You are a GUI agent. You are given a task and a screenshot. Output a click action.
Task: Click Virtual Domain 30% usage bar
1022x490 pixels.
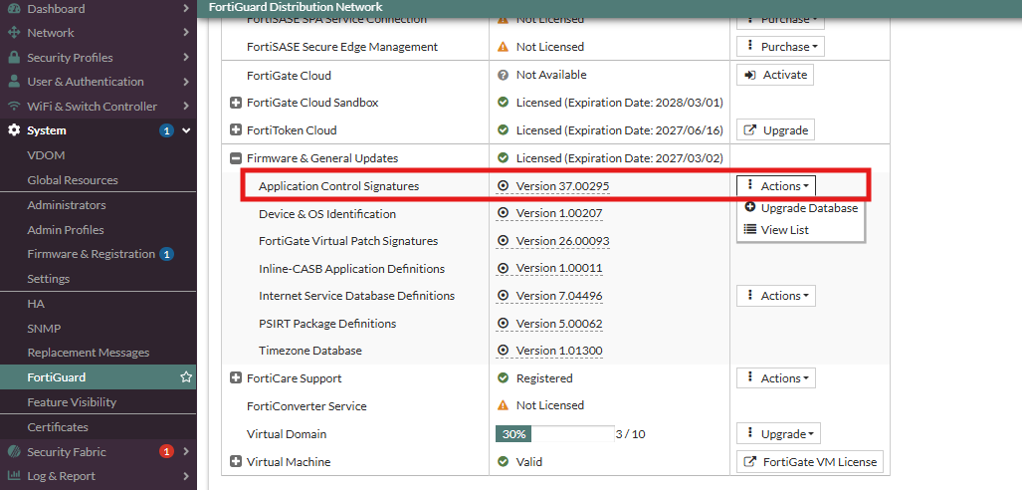click(554, 434)
